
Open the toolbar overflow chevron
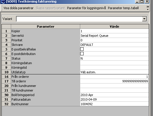click(148, 8)
